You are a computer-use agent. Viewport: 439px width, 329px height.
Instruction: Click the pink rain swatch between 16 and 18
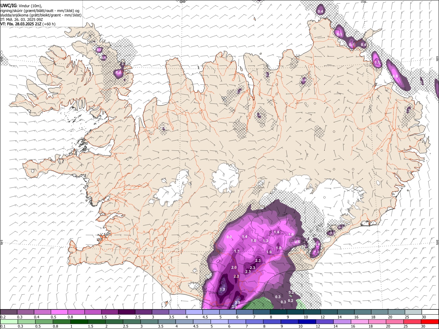359,322
